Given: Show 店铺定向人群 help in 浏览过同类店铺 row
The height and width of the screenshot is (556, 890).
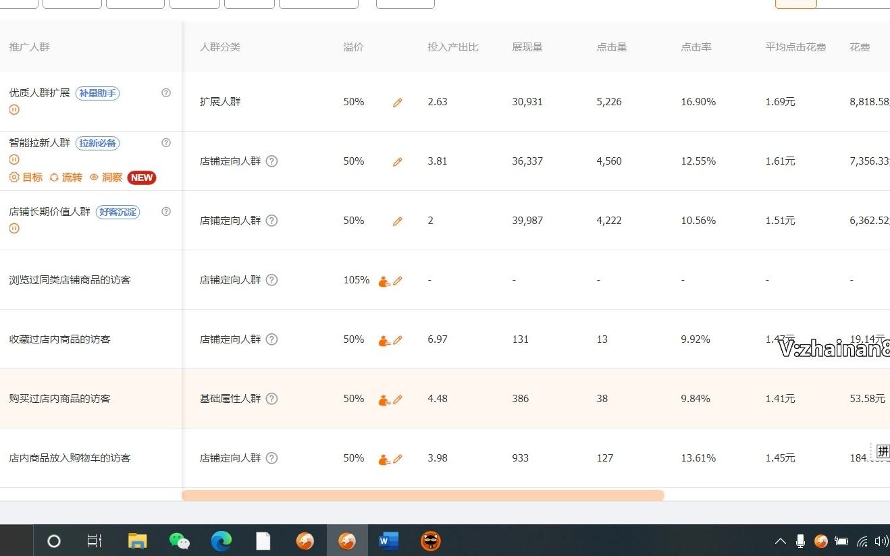Looking at the screenshot, I should coord(271,280).
